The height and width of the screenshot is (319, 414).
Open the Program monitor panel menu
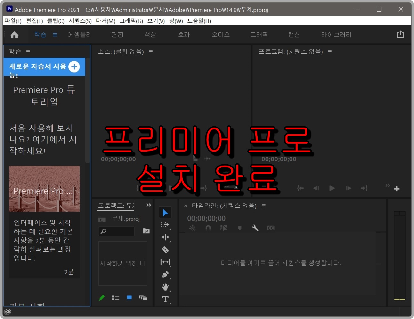(330, 51)
